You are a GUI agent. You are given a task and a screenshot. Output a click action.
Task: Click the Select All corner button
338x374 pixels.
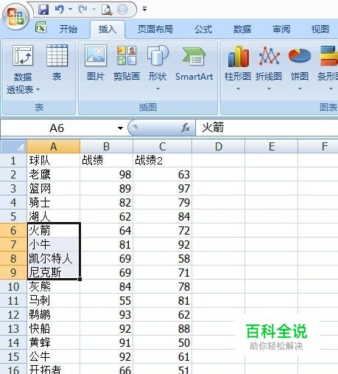(13, 147)
